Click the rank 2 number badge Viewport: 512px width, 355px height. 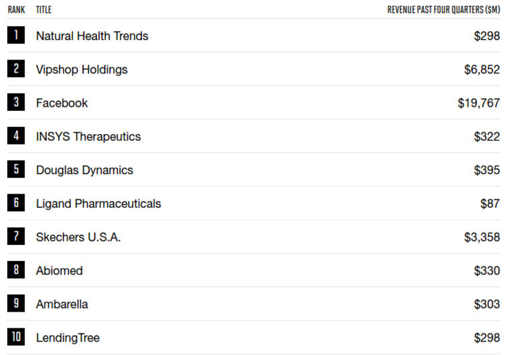(16, 69)
